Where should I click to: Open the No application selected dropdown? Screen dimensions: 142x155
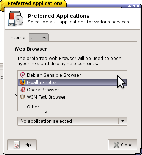[72, 121]
